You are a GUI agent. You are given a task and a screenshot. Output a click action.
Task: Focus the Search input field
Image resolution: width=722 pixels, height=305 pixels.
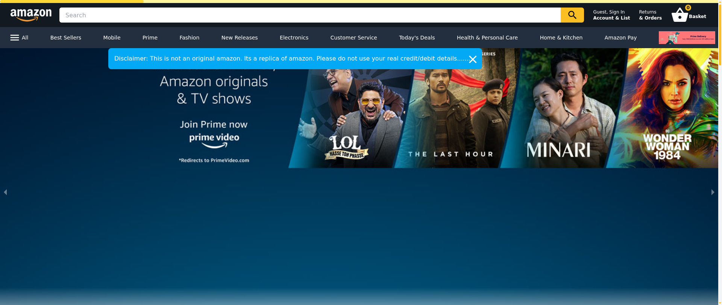310,15
